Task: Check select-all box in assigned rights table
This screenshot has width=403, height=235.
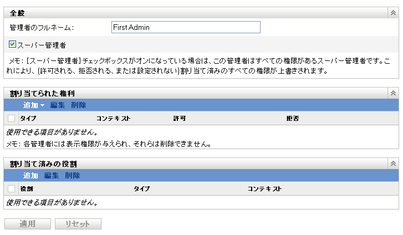Action: click(12, 119)
